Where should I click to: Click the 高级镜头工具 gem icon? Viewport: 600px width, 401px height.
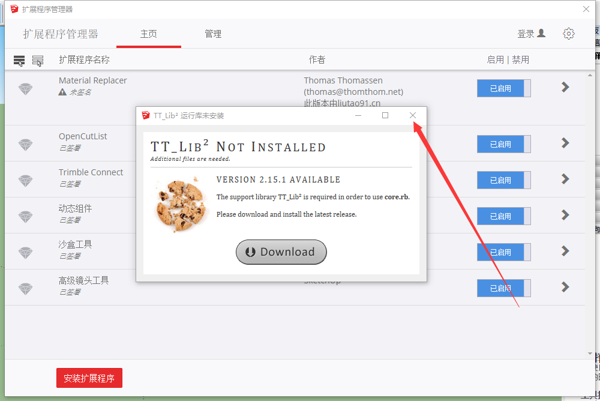(26, 289)
